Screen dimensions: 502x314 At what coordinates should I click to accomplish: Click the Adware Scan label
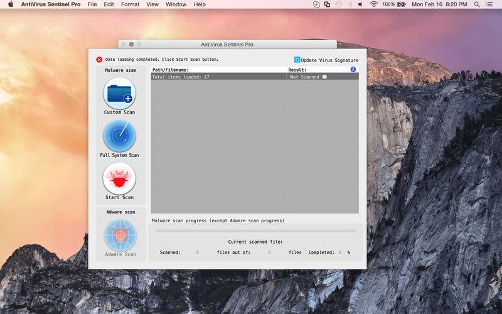(120, 254)
